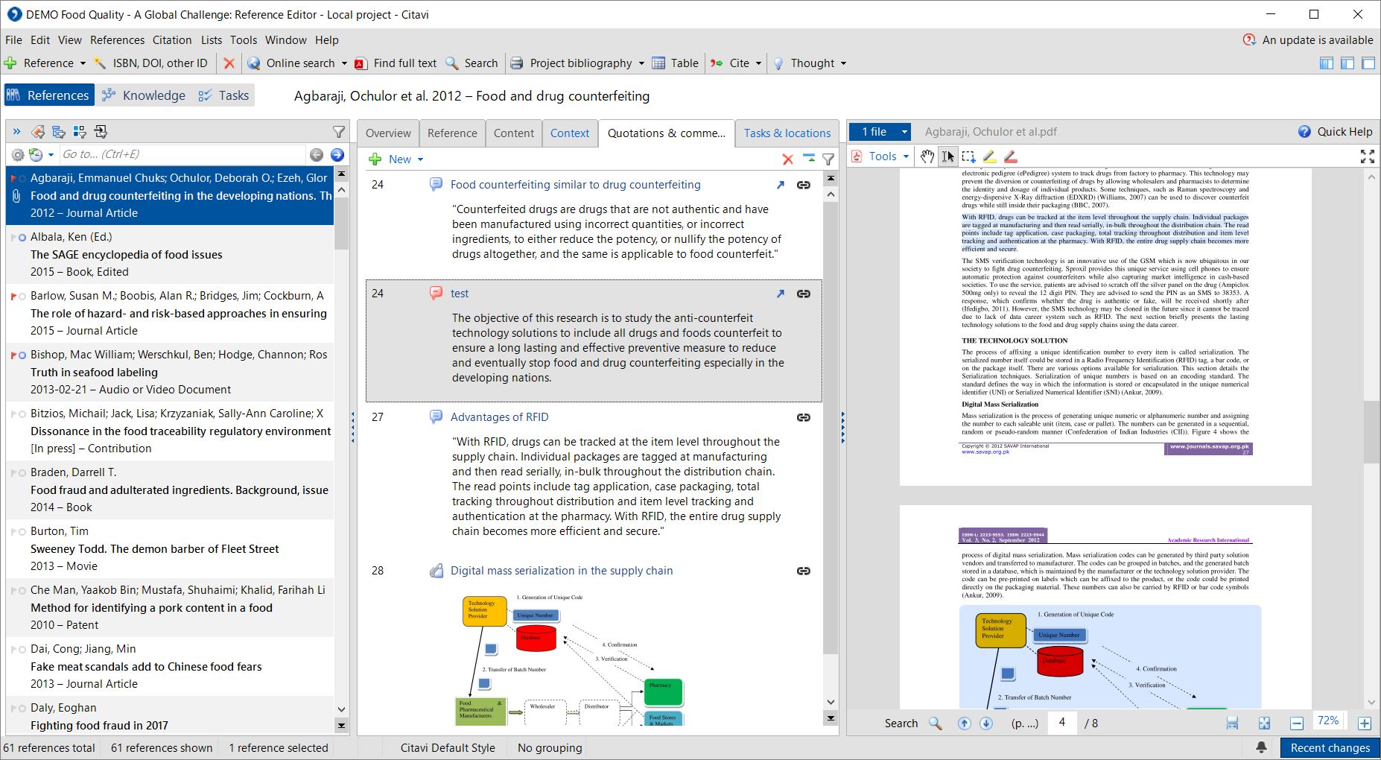Select the rectangle image selection tool
This screenshot has height=760, width=1381.
[968, 156]
